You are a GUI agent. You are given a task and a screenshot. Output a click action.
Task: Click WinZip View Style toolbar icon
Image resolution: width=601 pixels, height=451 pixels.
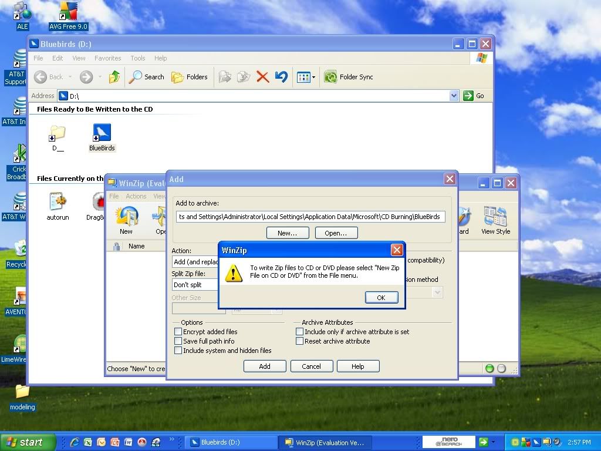(495, 220)
